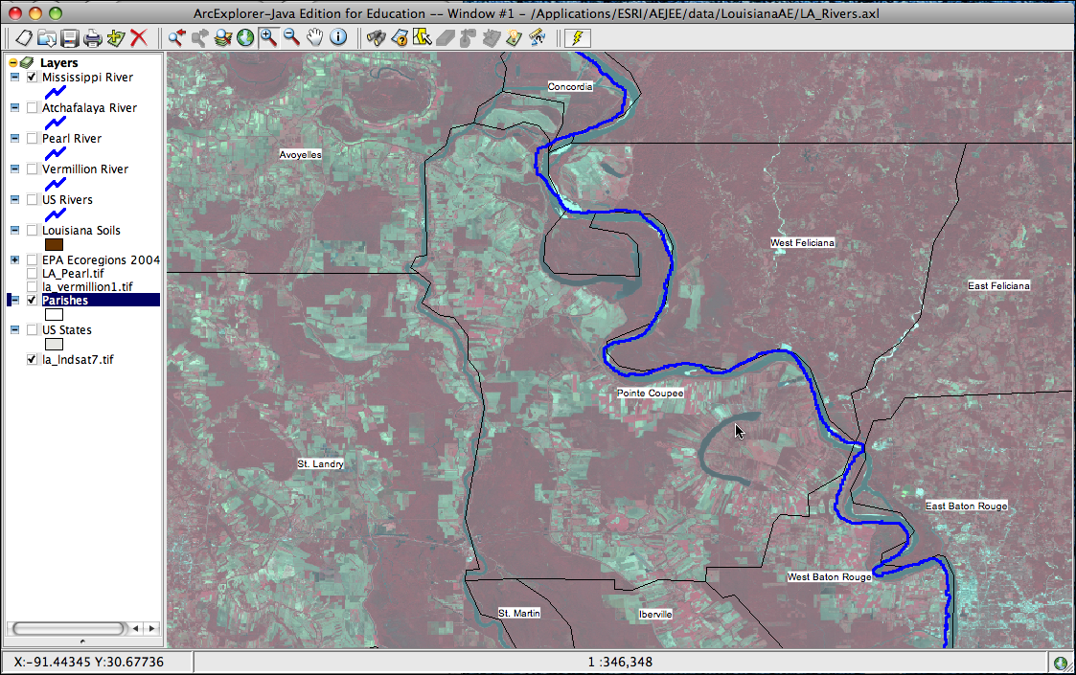Click the lightning bolt toolbar icon
The image size is (1076, 675).
click(x=576, y=37)
